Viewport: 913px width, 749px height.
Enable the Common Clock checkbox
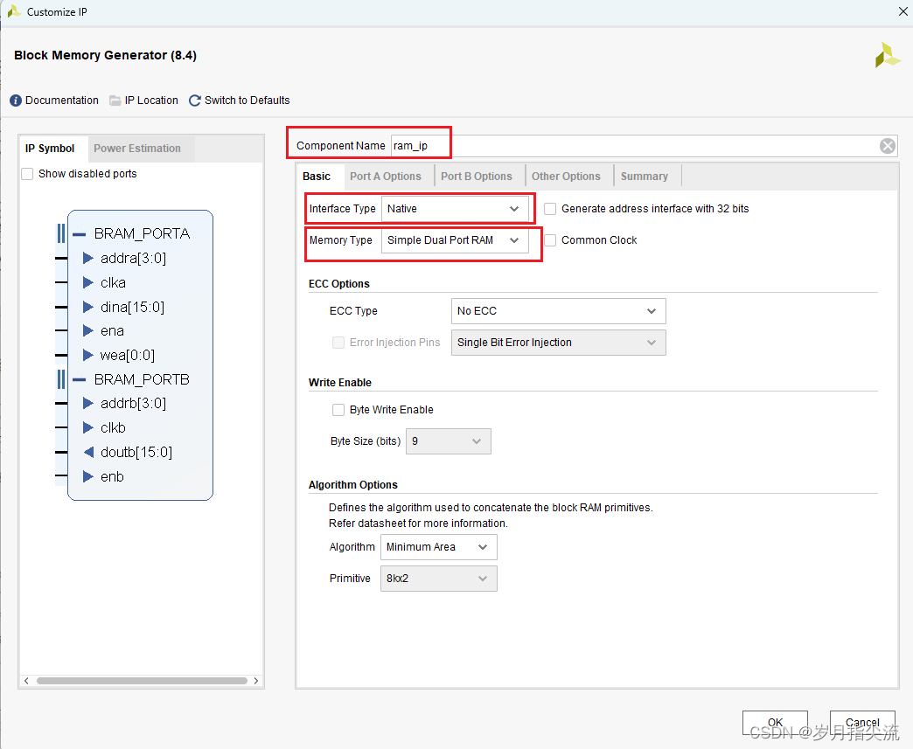pos(550,240)
